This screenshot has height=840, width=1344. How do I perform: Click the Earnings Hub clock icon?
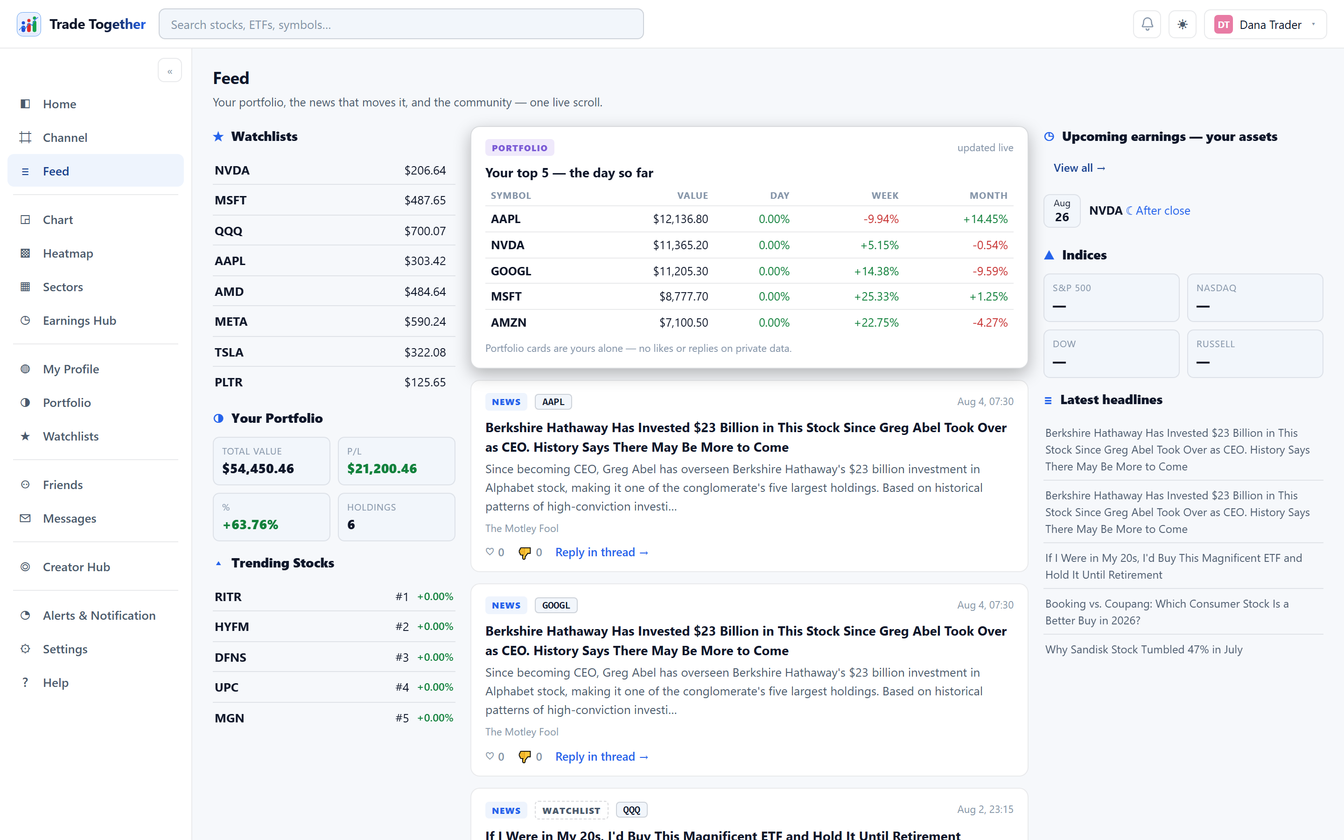25,321
